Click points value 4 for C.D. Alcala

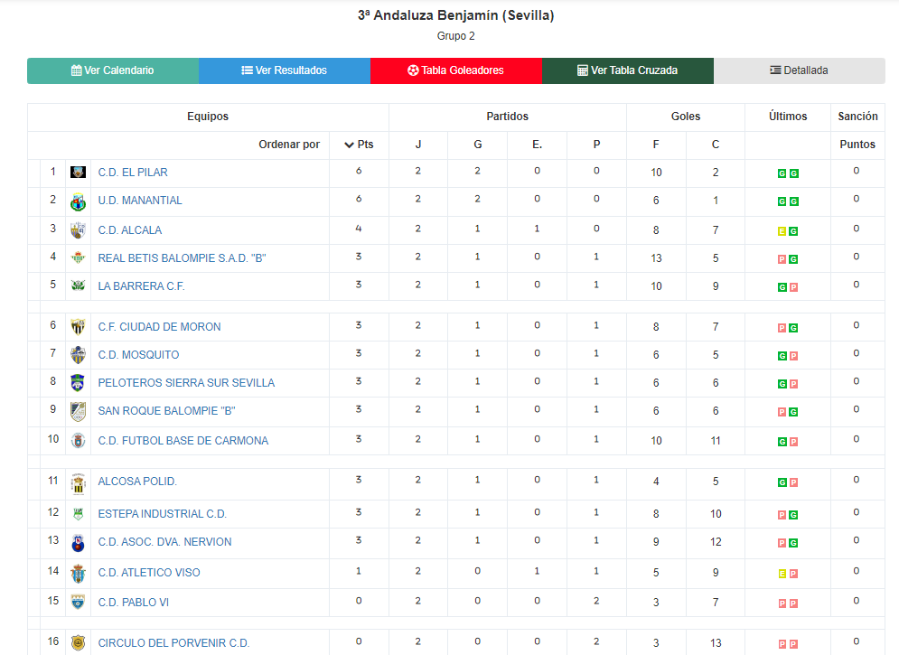coord(359,229)
